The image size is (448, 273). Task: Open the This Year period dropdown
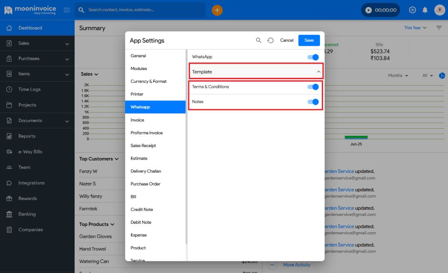point(415,28)
